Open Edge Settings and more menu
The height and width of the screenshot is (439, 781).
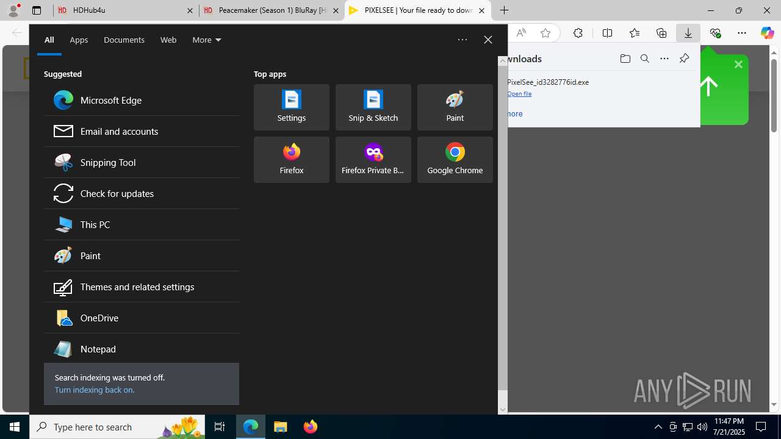pyautogui.click(x=742, y=33)
